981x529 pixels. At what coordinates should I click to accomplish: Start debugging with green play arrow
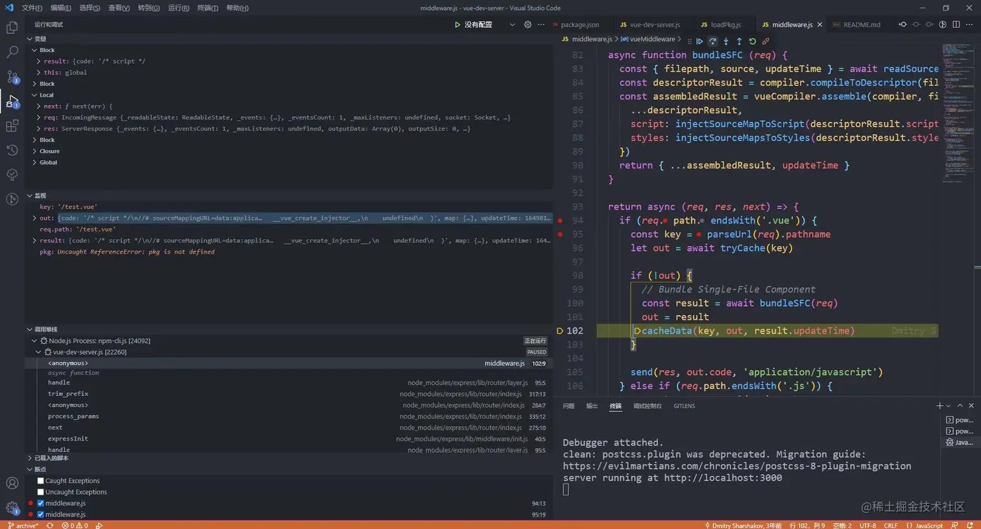(x=457, y=25)
